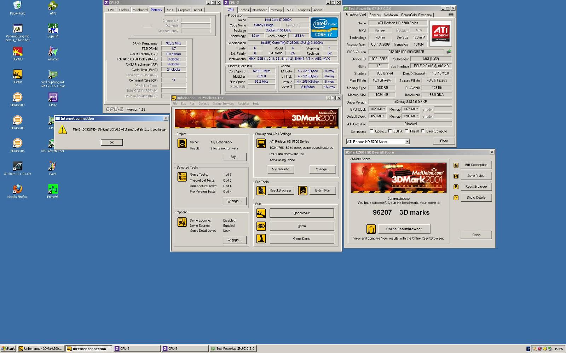Viewport: 566px width, 353px height.
Task: Enable the CUDA checkbox in GPU-Z
Action: click(390, 131)
